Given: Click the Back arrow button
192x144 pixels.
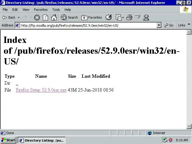Looking at the screenshot, I should tap(9, 17).
